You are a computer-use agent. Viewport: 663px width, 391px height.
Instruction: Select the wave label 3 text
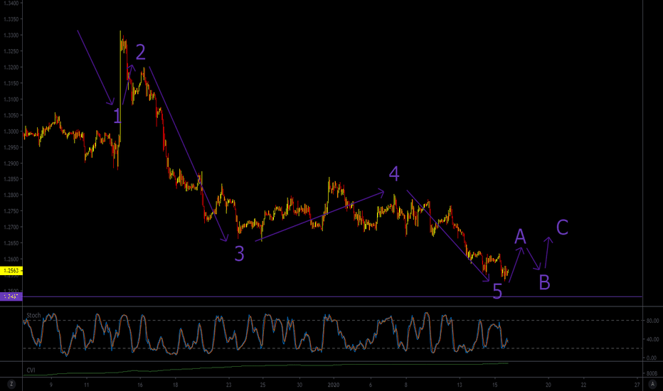(x=239, y=253)
